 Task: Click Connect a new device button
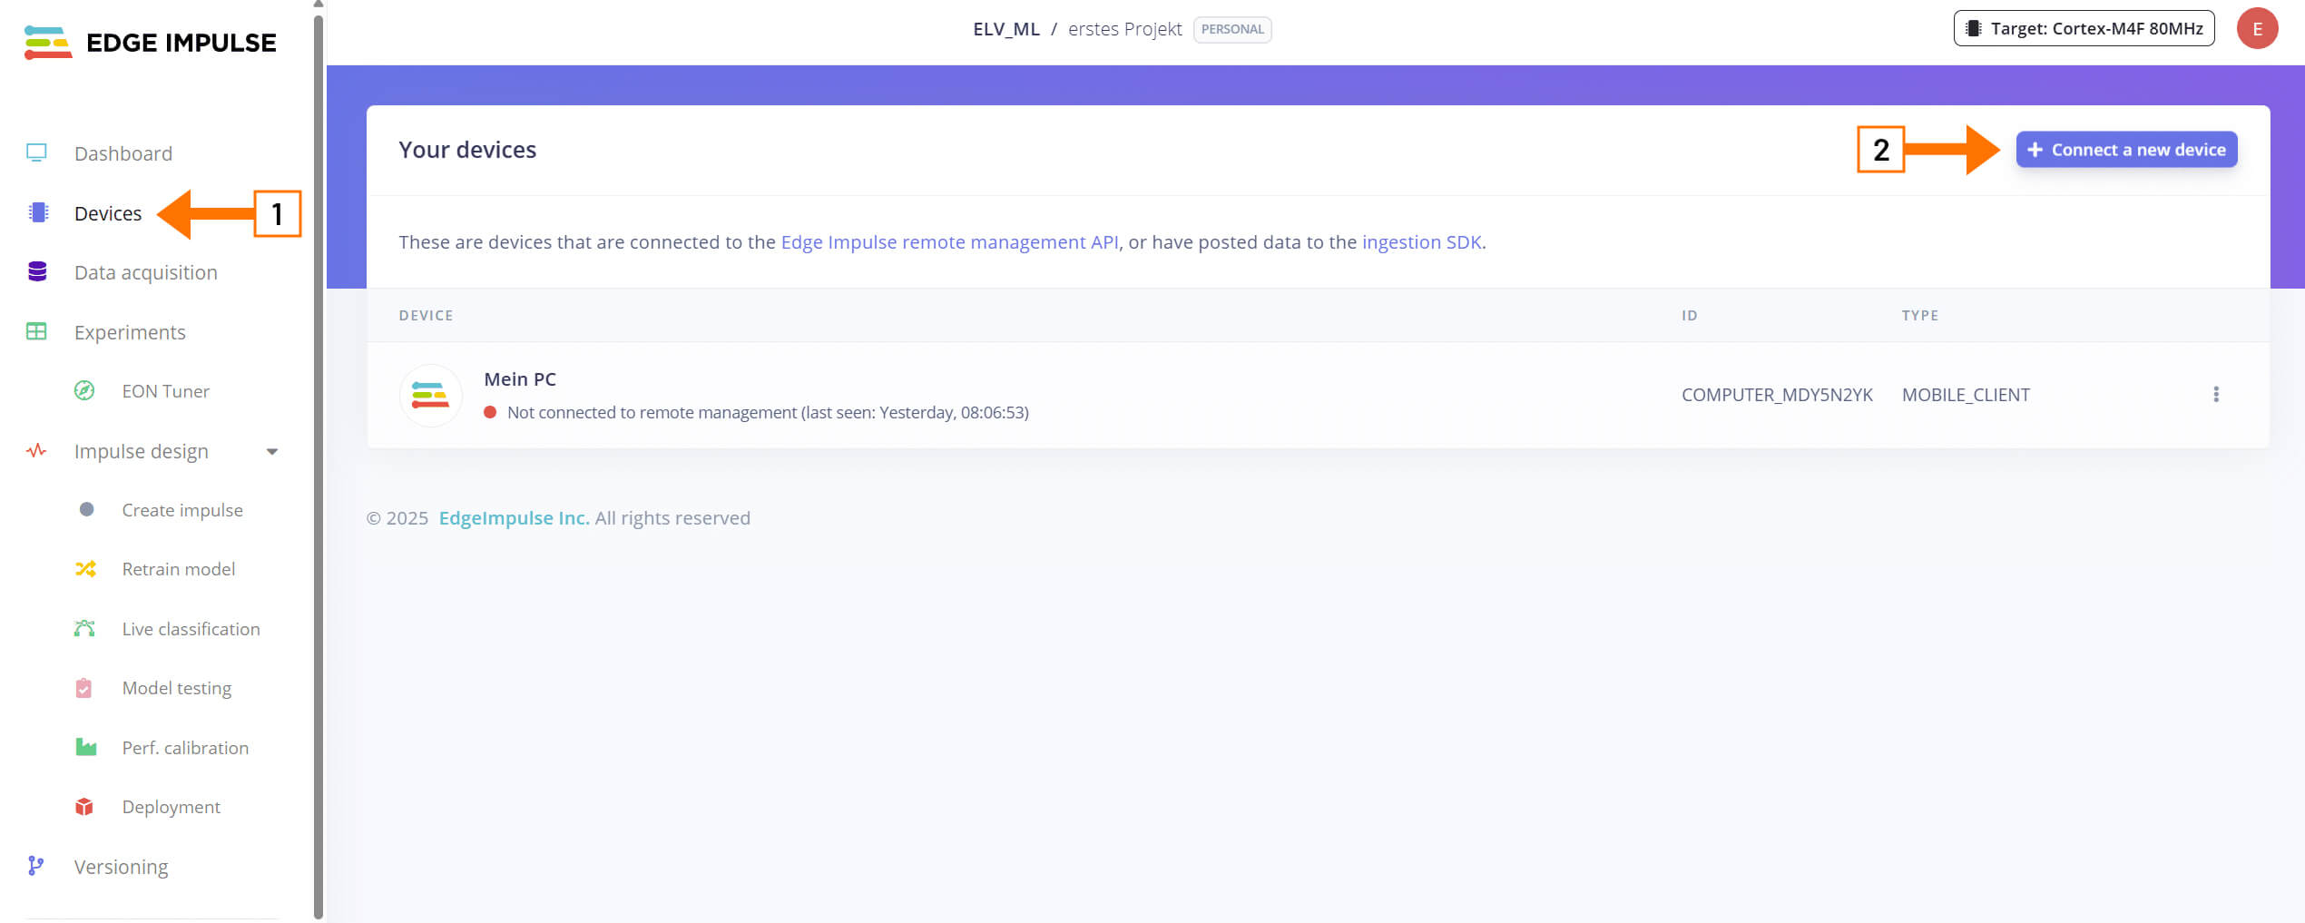coord(2126,150)
